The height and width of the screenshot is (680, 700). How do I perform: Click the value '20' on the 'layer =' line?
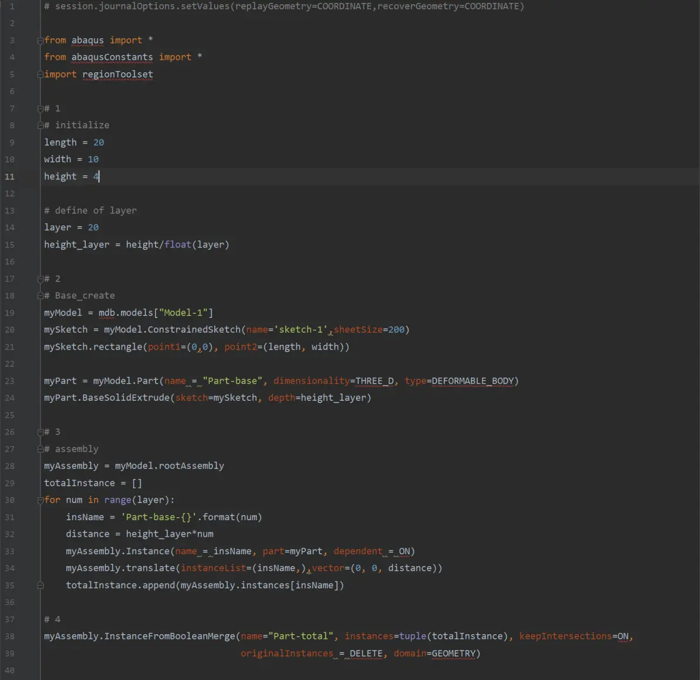pyautogui.click(x=93, y=227)
